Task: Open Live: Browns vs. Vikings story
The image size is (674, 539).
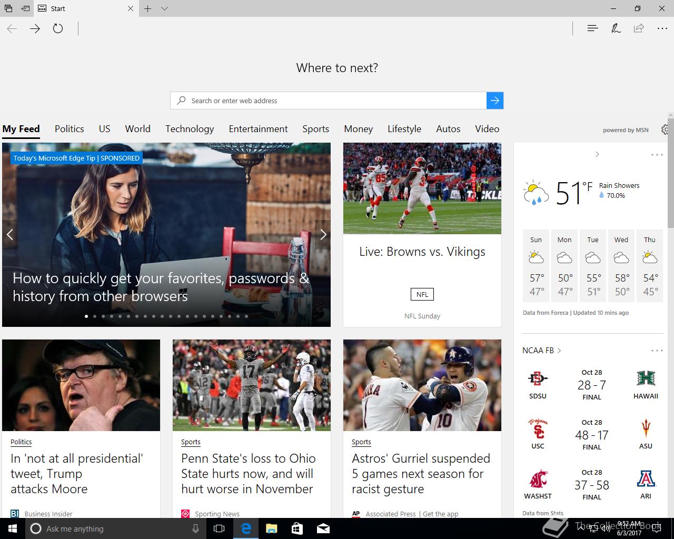Action: [422, 252]
